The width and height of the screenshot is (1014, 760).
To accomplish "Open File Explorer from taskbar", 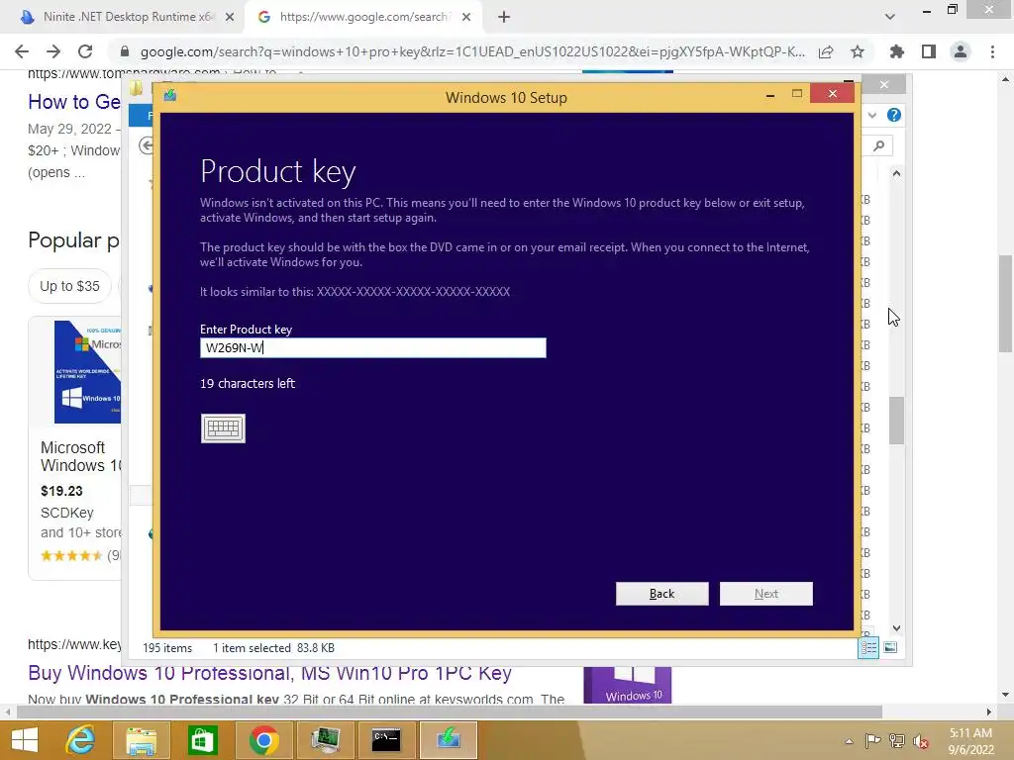I will point(141,740).
